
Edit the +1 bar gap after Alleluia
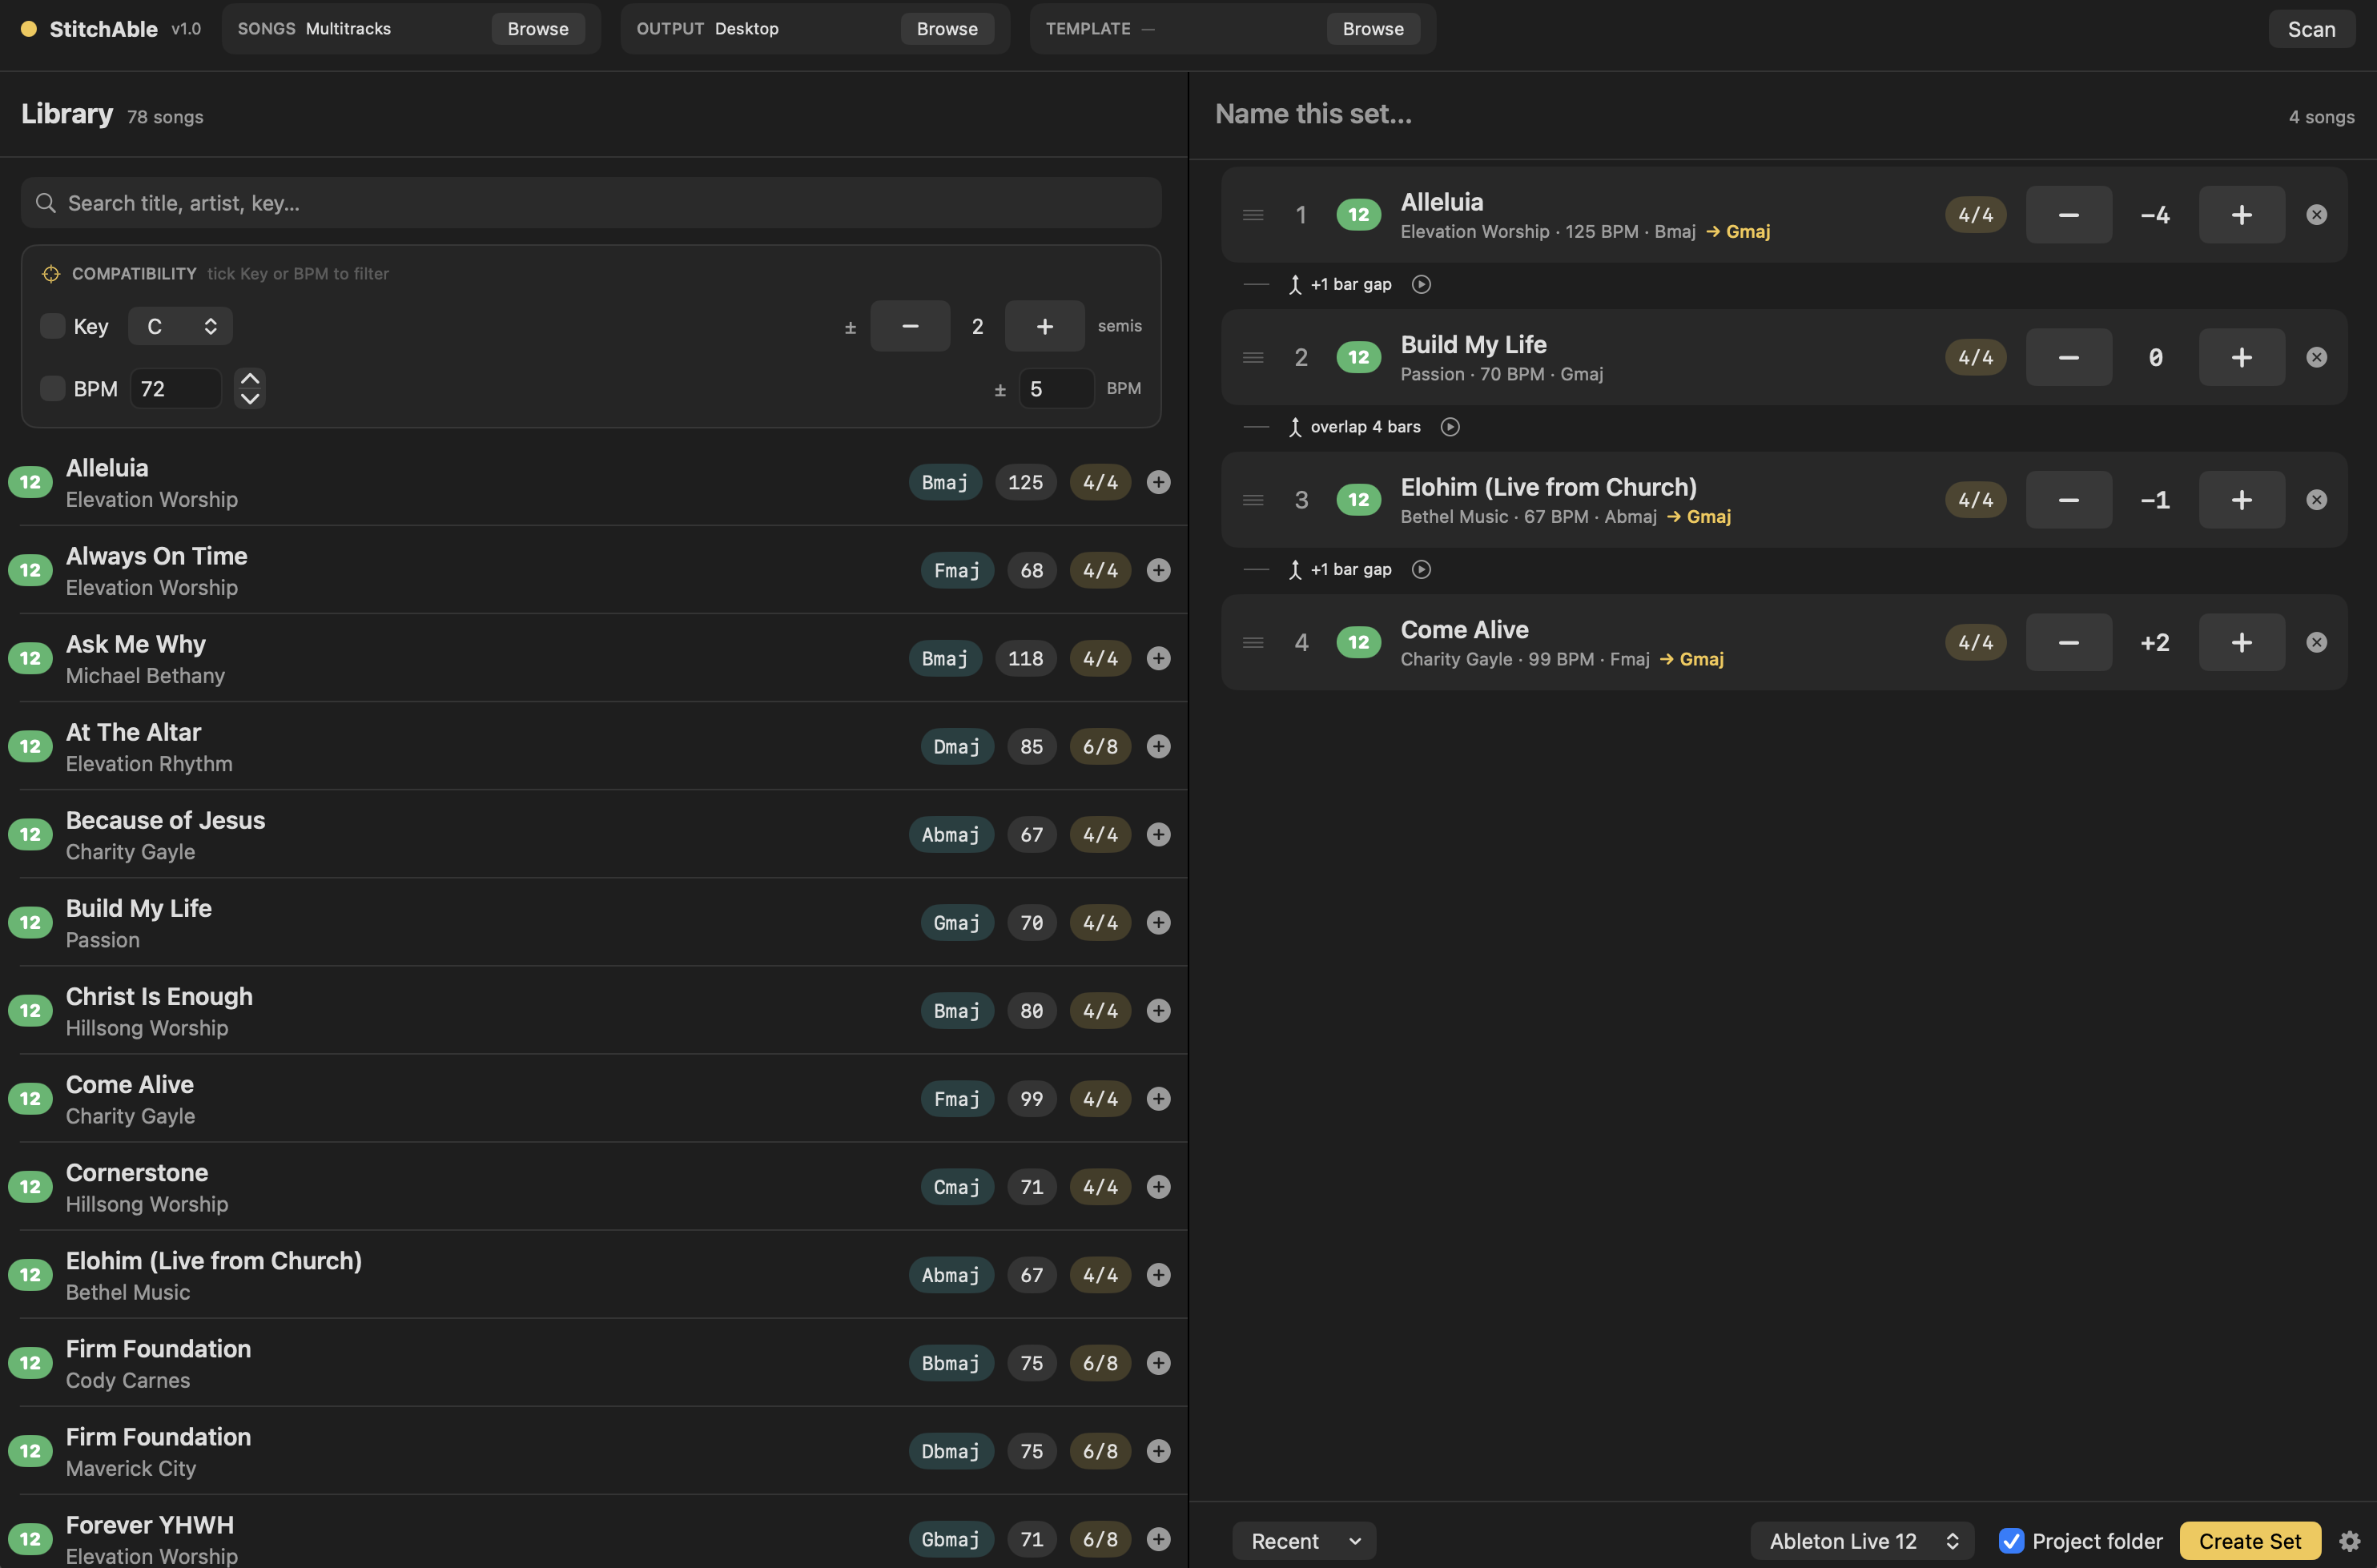click(1340, 284)
